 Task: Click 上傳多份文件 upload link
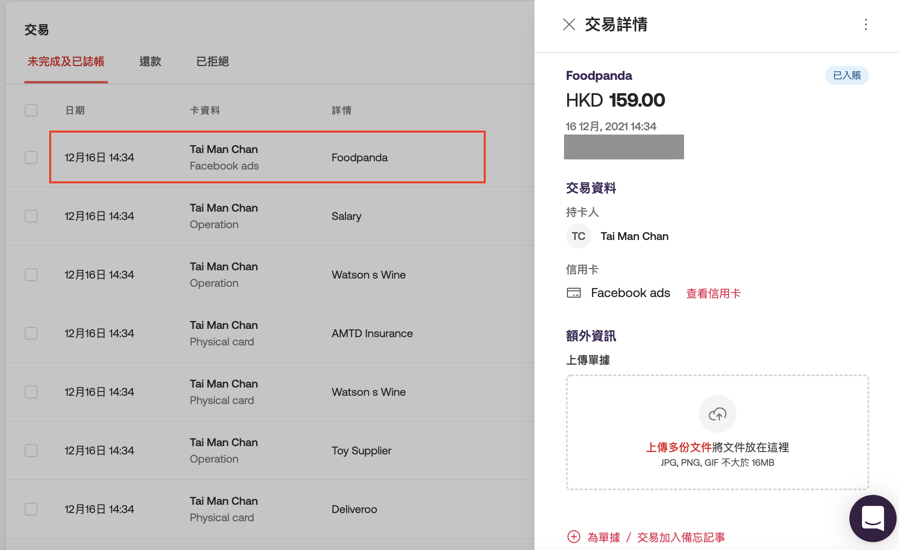tap(679, 447)
